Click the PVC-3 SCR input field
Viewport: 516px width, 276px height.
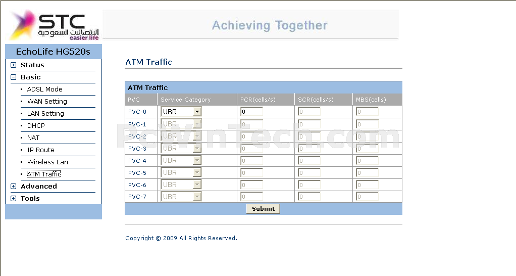pyautogui.click(x=309, y=149)
